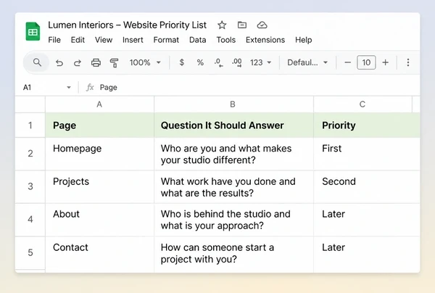The width and height of the screenshot is (435, 293).
Task: Check cloud save status icon
Action: [262, 25]
